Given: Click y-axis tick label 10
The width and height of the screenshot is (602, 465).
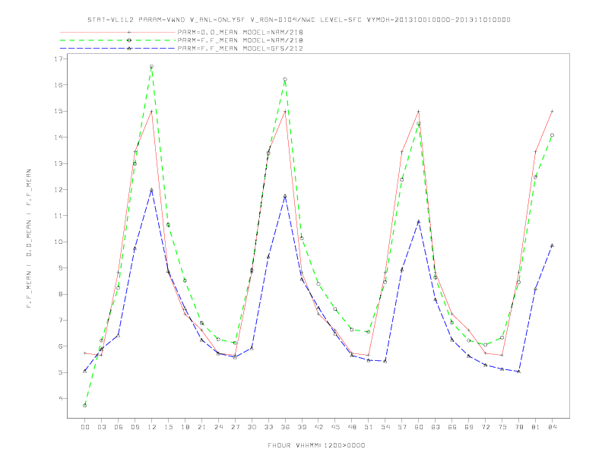Looking at the screenshot, I should (x=59, y=242).
